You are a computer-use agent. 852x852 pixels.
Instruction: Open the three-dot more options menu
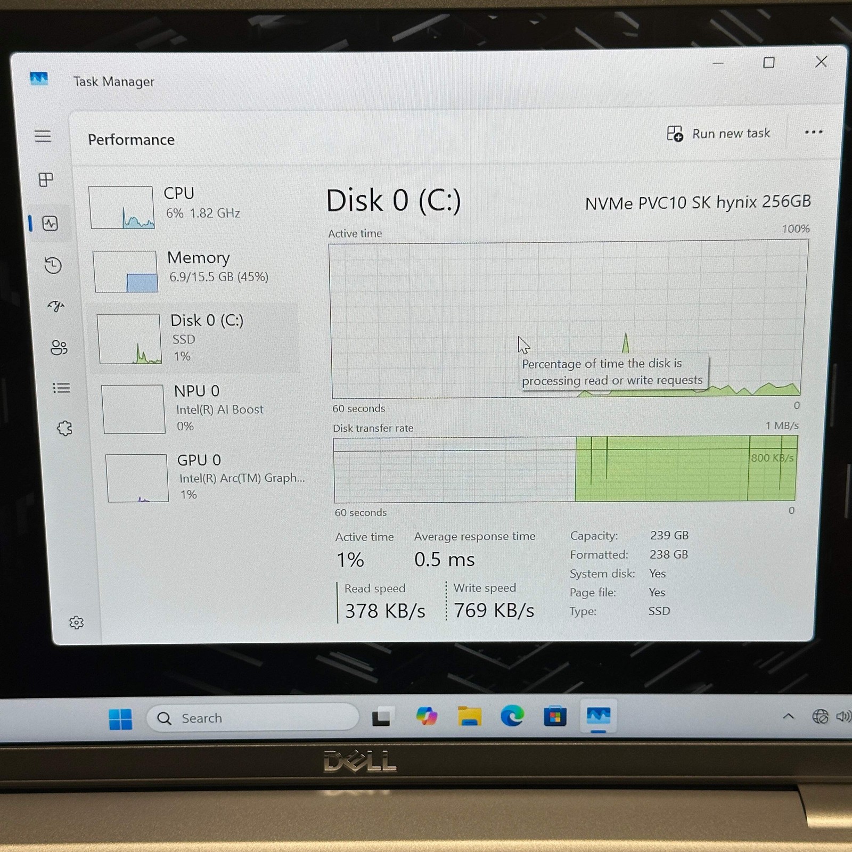tap(813, 132)
